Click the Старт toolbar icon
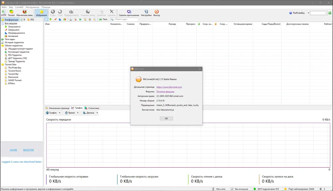 (53, 13)
